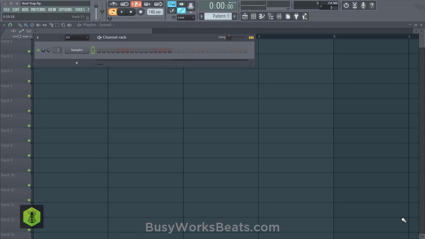
Task: Select the playlist Slip tool
Action: [45, 25]
